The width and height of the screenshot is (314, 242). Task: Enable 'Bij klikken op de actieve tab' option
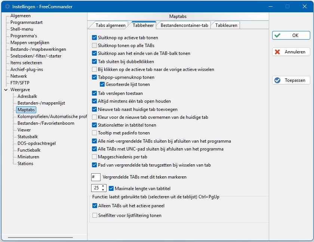pos(94,69)
